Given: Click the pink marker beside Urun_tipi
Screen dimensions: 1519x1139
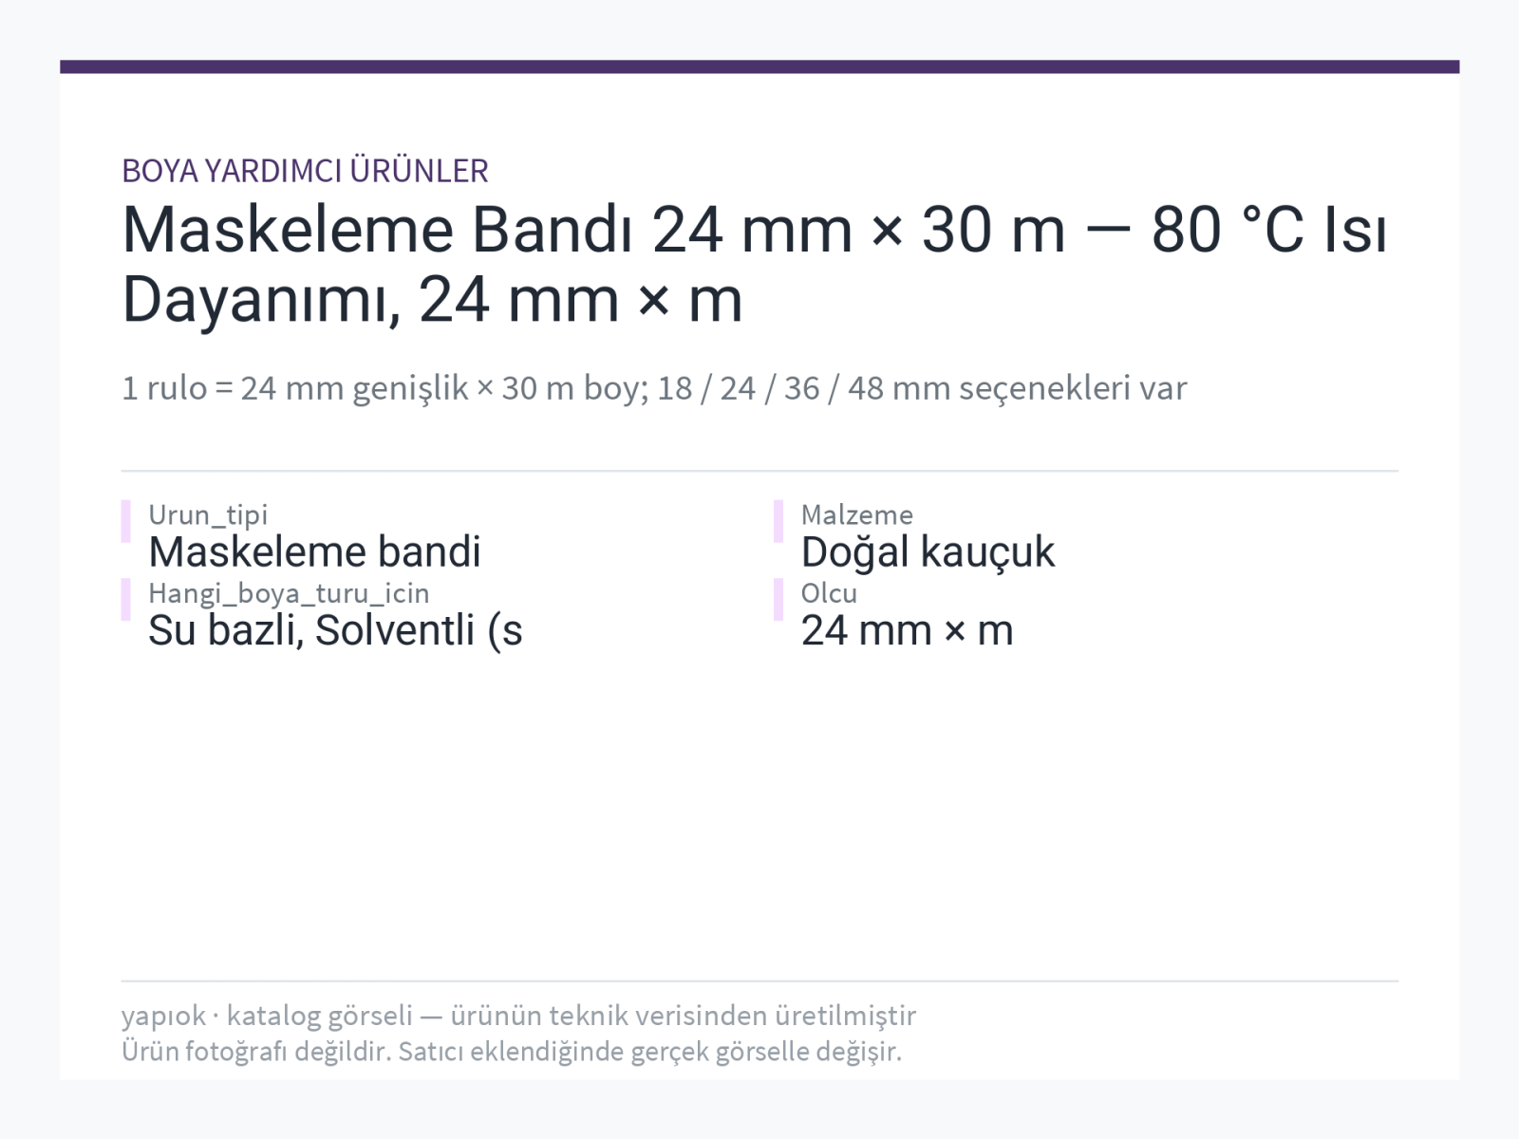Looking at the screenshot, I should [125, 521].
